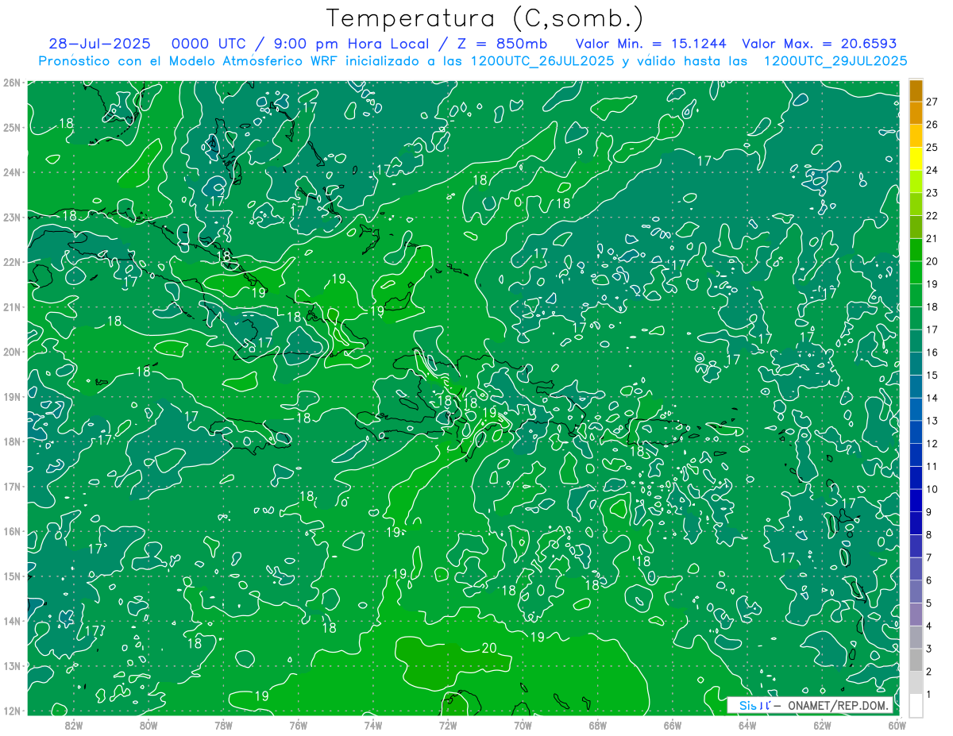The width and height of the screenshot is (953, 736).
Task: Click the colorbar scale label '8'
Action: click(928, 534)
